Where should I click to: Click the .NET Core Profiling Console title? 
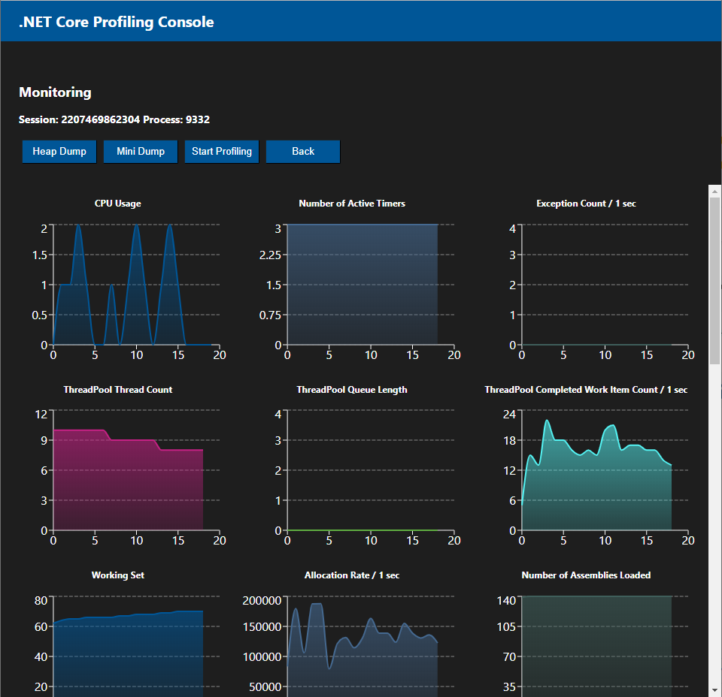point(117,22)
